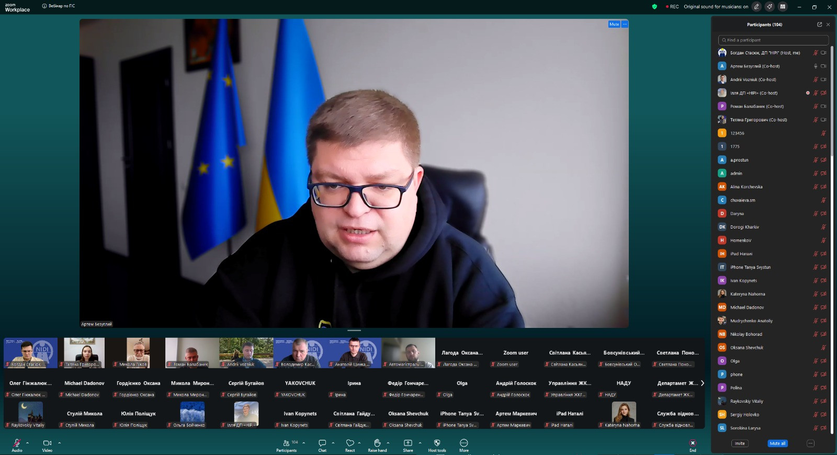Expand audio settings arrow next to Audio
The height and width of the screenshot is (455, 837).
click(28, 443)
